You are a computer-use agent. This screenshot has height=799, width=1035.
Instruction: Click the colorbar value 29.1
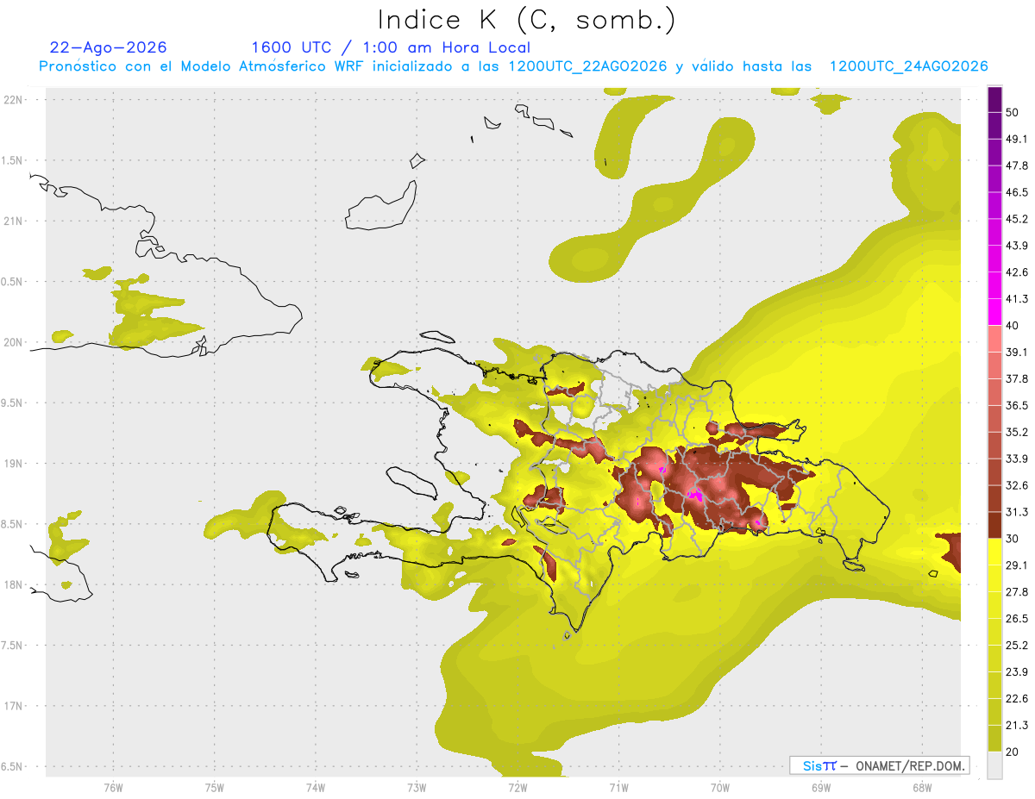[1017, 565]
